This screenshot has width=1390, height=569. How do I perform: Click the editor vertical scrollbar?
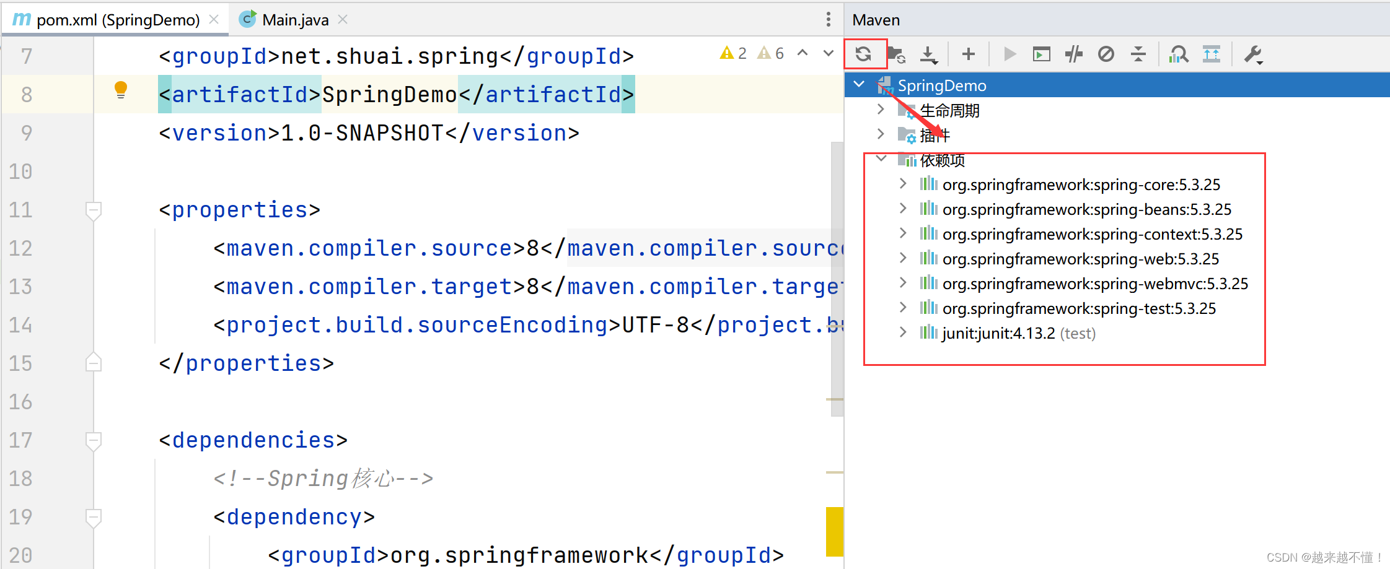pos(837,279)
